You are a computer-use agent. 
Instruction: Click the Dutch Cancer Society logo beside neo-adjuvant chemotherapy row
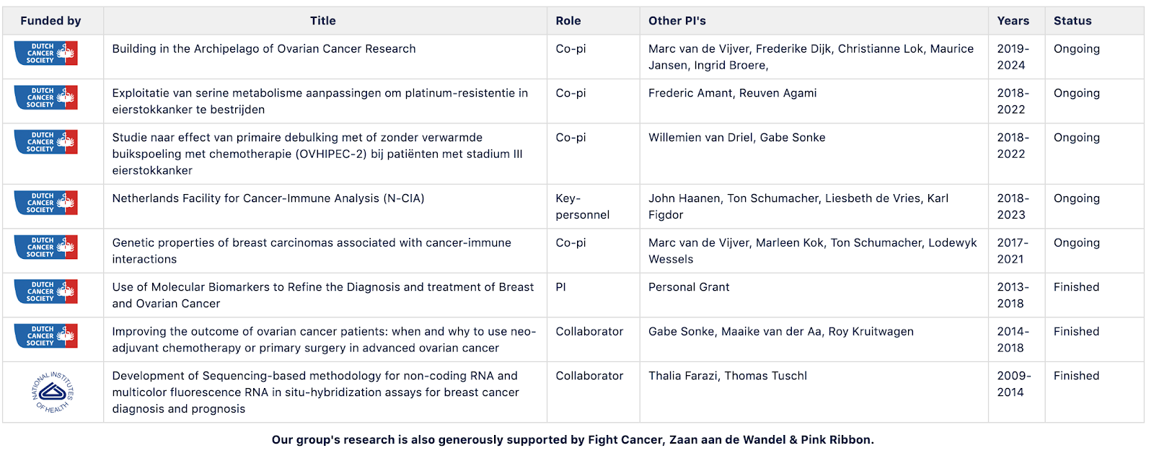45,336
